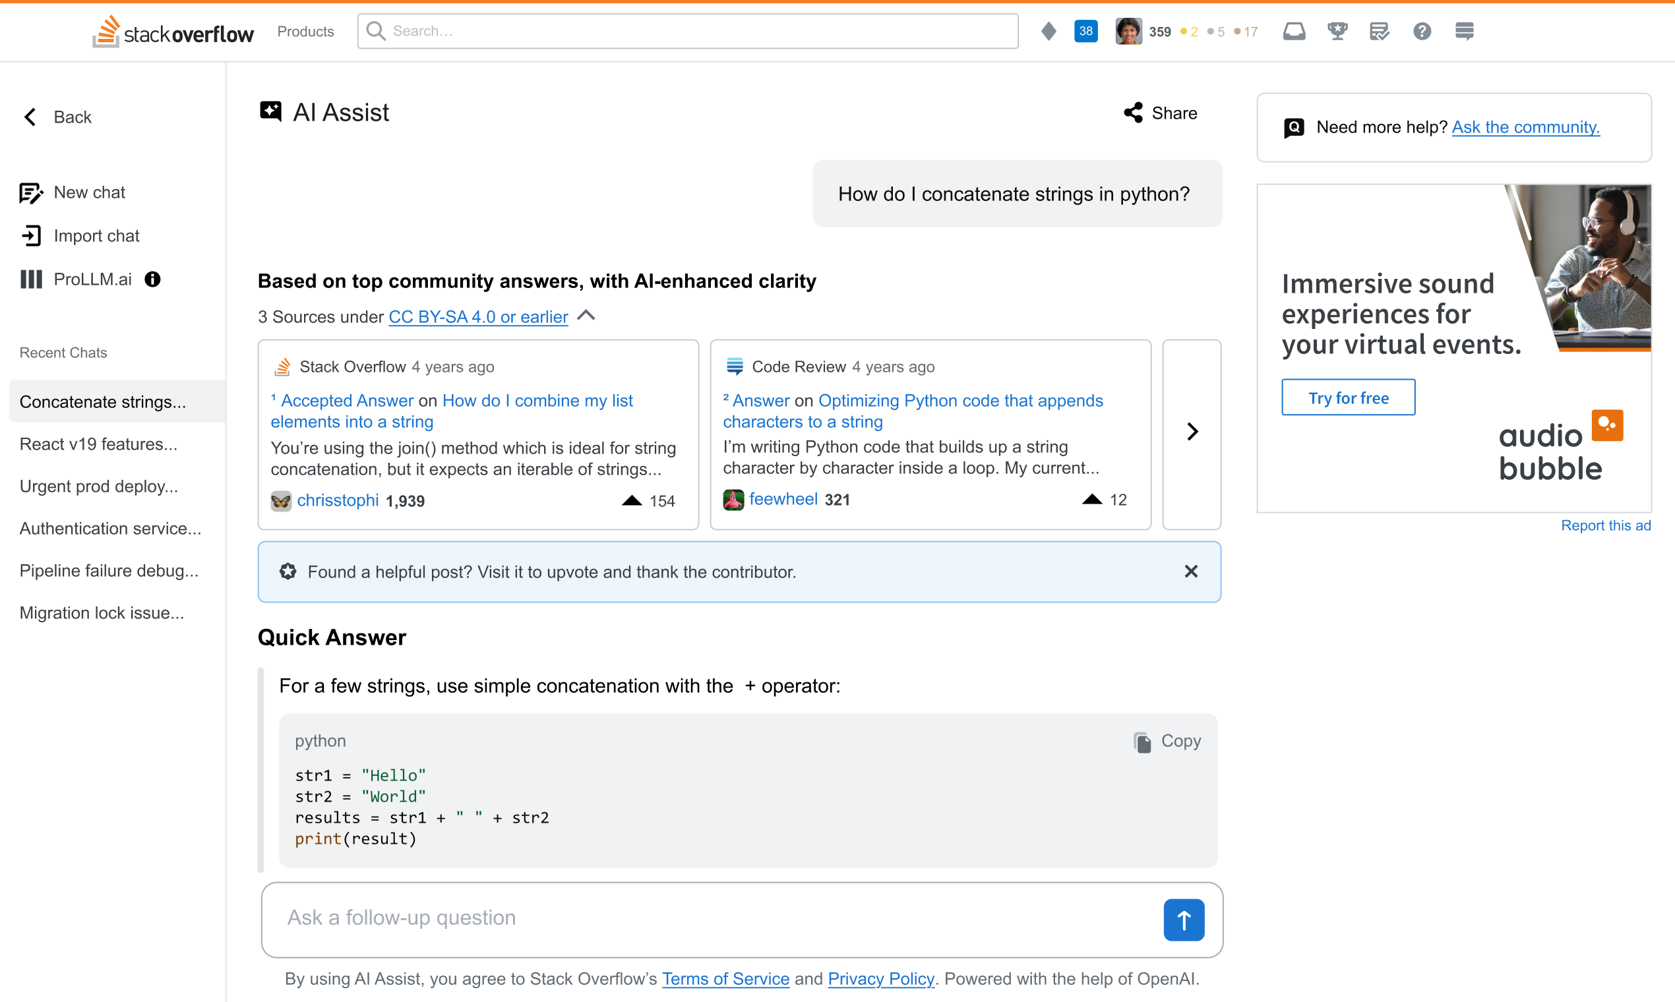Open the Stack Exchange communities icon
This screenshot has width=1675, height=1002.
pos(1465,31)
